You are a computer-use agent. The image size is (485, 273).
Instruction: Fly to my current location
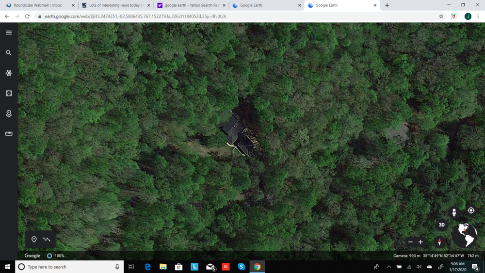pyautogui.click(x=471, y=210)
